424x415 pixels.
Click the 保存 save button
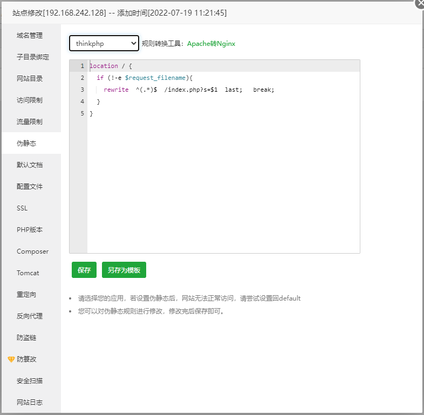(x=84, y=270)
